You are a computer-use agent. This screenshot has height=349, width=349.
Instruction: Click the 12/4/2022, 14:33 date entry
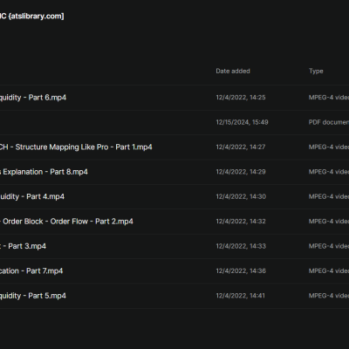241,246
